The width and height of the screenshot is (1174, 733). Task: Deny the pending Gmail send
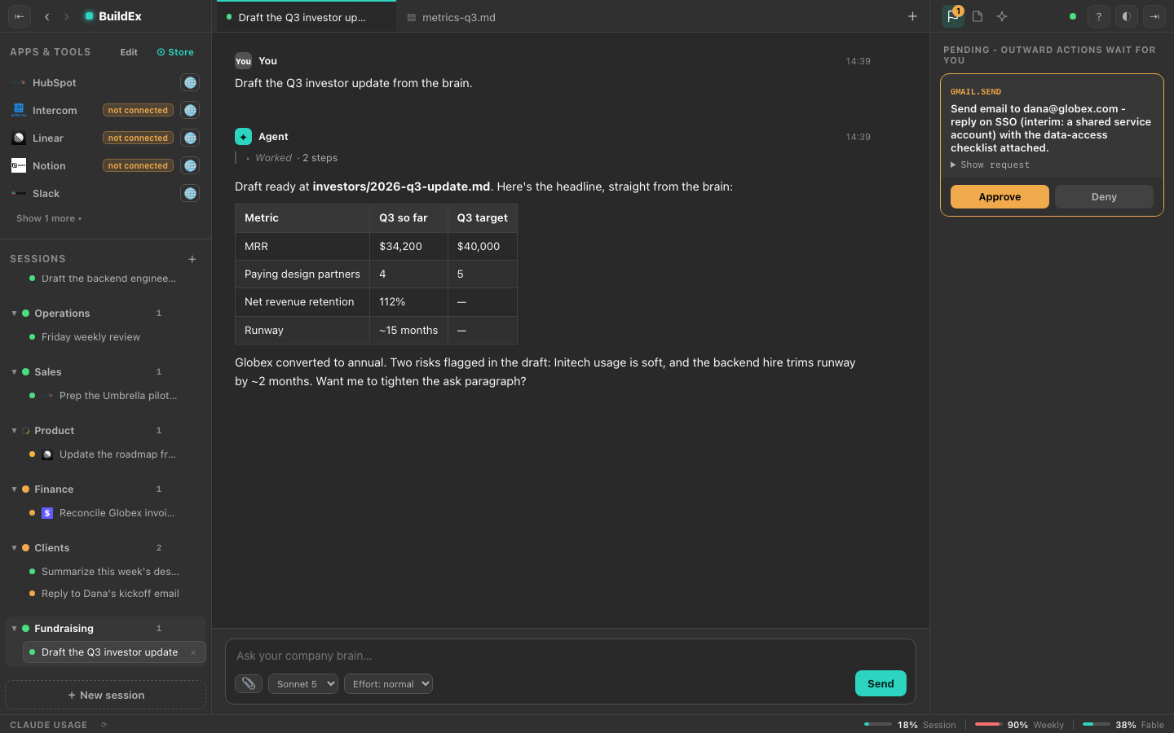1104,196
